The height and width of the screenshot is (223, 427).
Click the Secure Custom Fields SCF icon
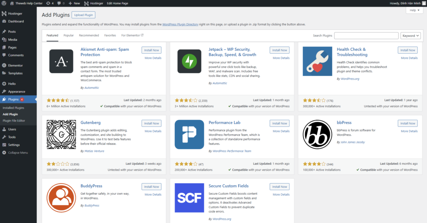[189, 198]
